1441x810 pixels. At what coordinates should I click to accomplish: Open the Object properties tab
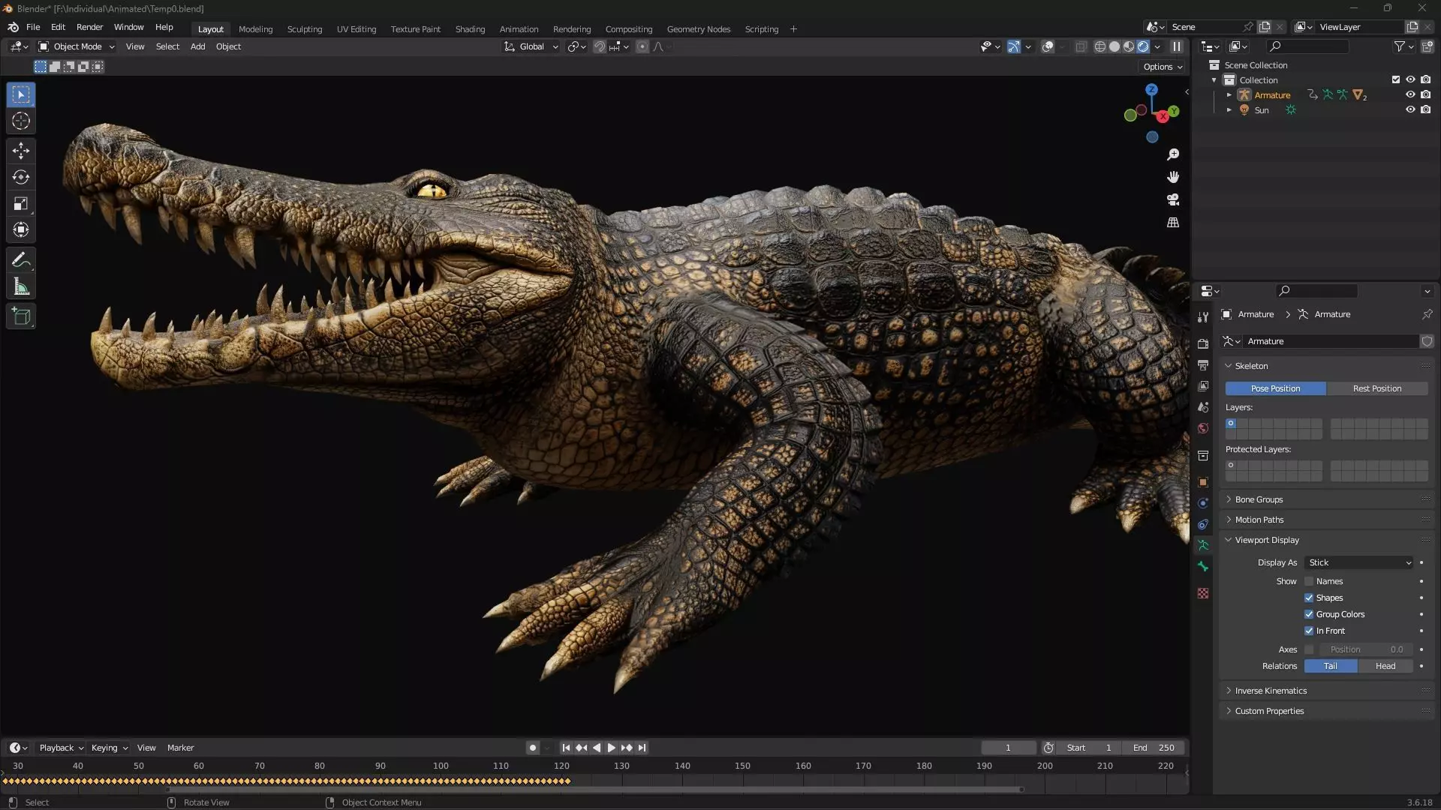1203,482
